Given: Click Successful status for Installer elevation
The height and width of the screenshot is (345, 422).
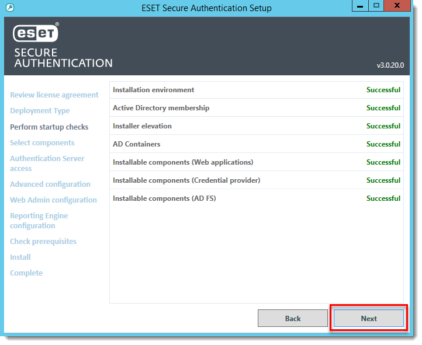Looking at the screenshot, I should point(383,126).
